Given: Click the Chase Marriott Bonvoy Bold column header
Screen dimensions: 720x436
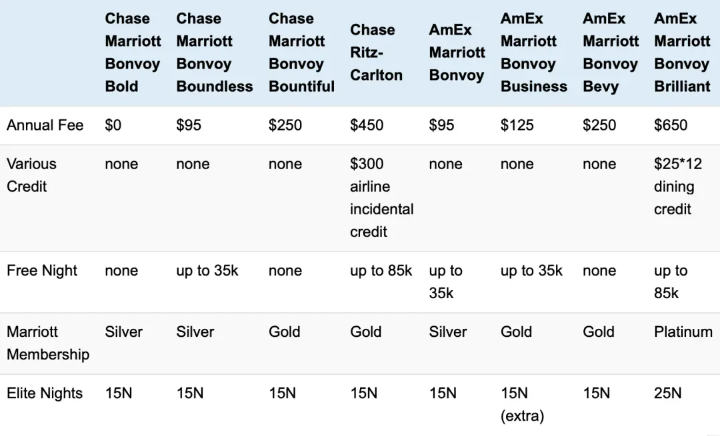Looking at the screenshot, I should point(133,53).
